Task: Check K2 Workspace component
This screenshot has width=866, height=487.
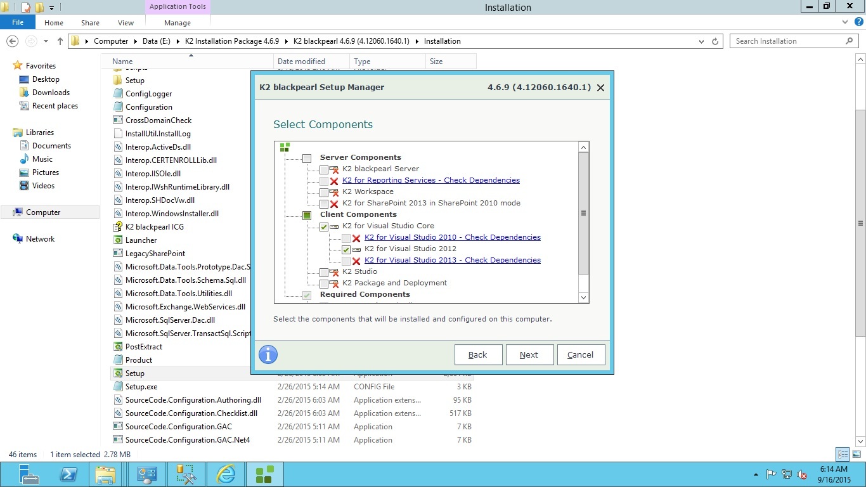Action: [324, 192]
